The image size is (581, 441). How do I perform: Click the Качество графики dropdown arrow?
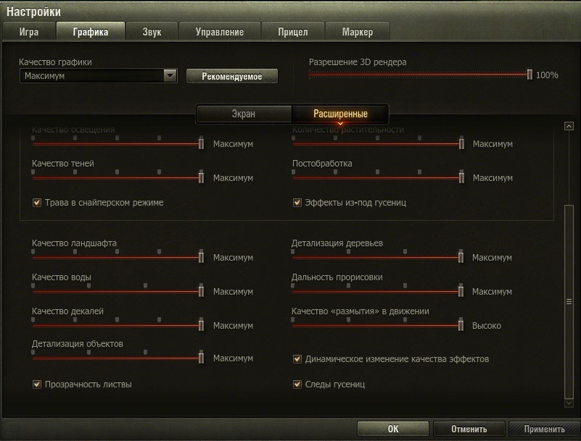click(x=170, y=76)
